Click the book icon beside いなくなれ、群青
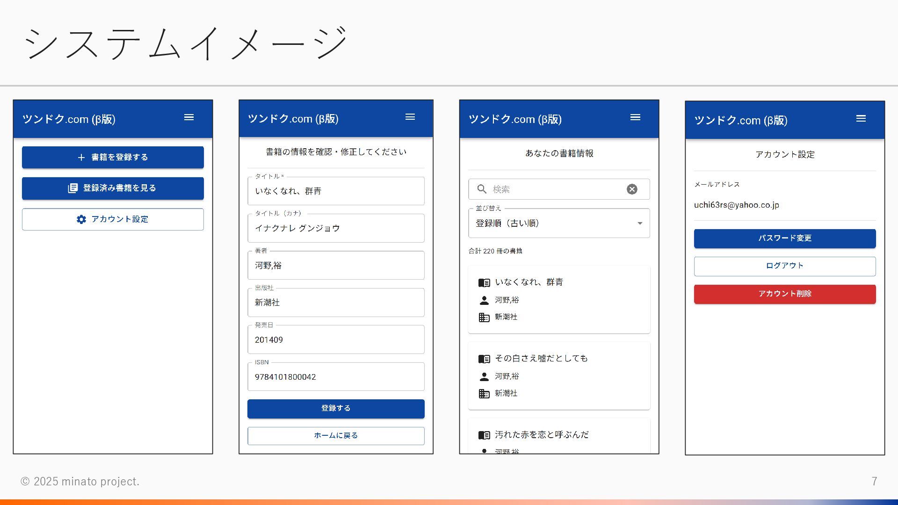This screenshot has height=505, width=898. click(x=484, y=283)
